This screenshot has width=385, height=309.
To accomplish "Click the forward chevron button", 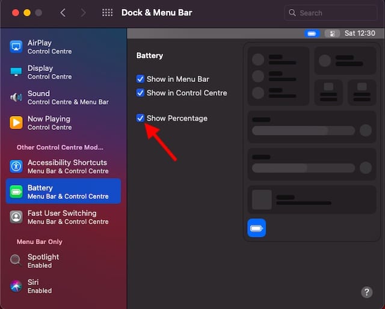I will pyautogui.click(x=83, y=13).
